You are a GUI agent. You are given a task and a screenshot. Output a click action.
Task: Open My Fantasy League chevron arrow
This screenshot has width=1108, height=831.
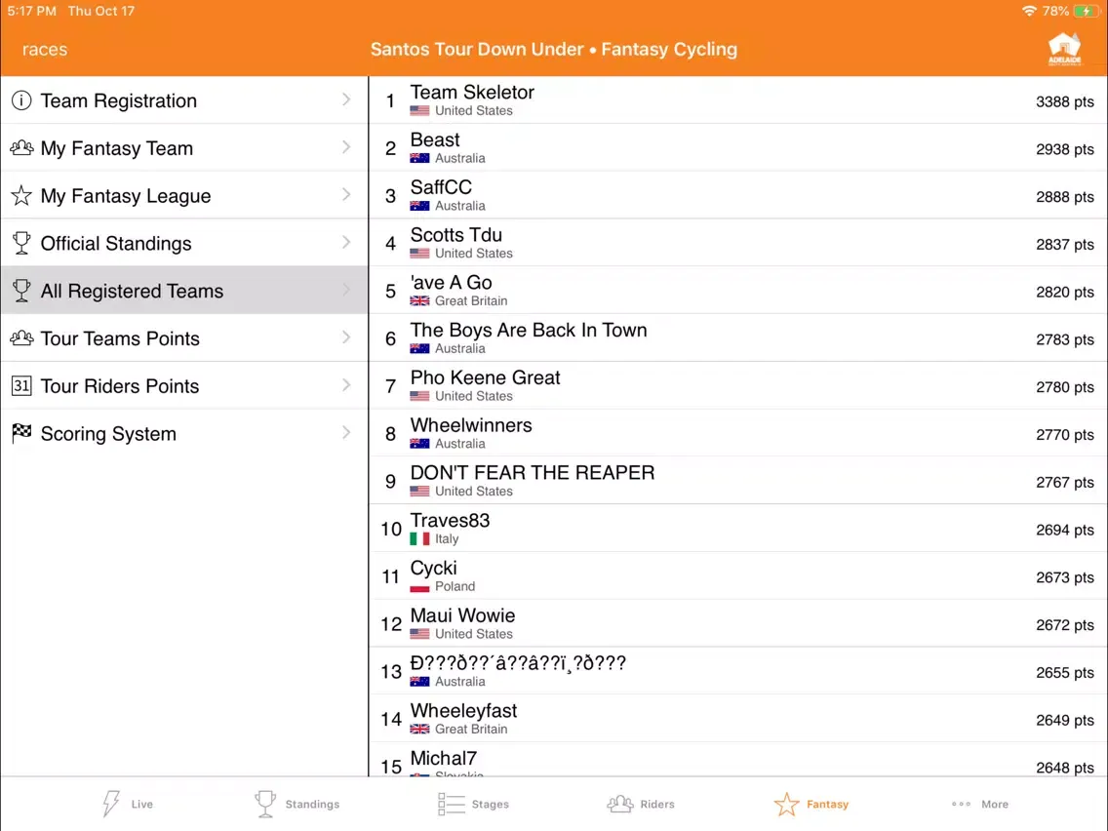(346, 194)
